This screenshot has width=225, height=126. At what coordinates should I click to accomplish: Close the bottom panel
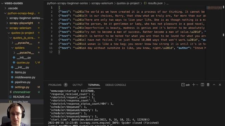[220, 85]
